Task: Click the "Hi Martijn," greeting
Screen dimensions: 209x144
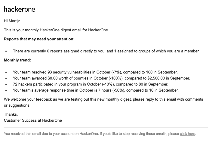Action: pos(13,21)
